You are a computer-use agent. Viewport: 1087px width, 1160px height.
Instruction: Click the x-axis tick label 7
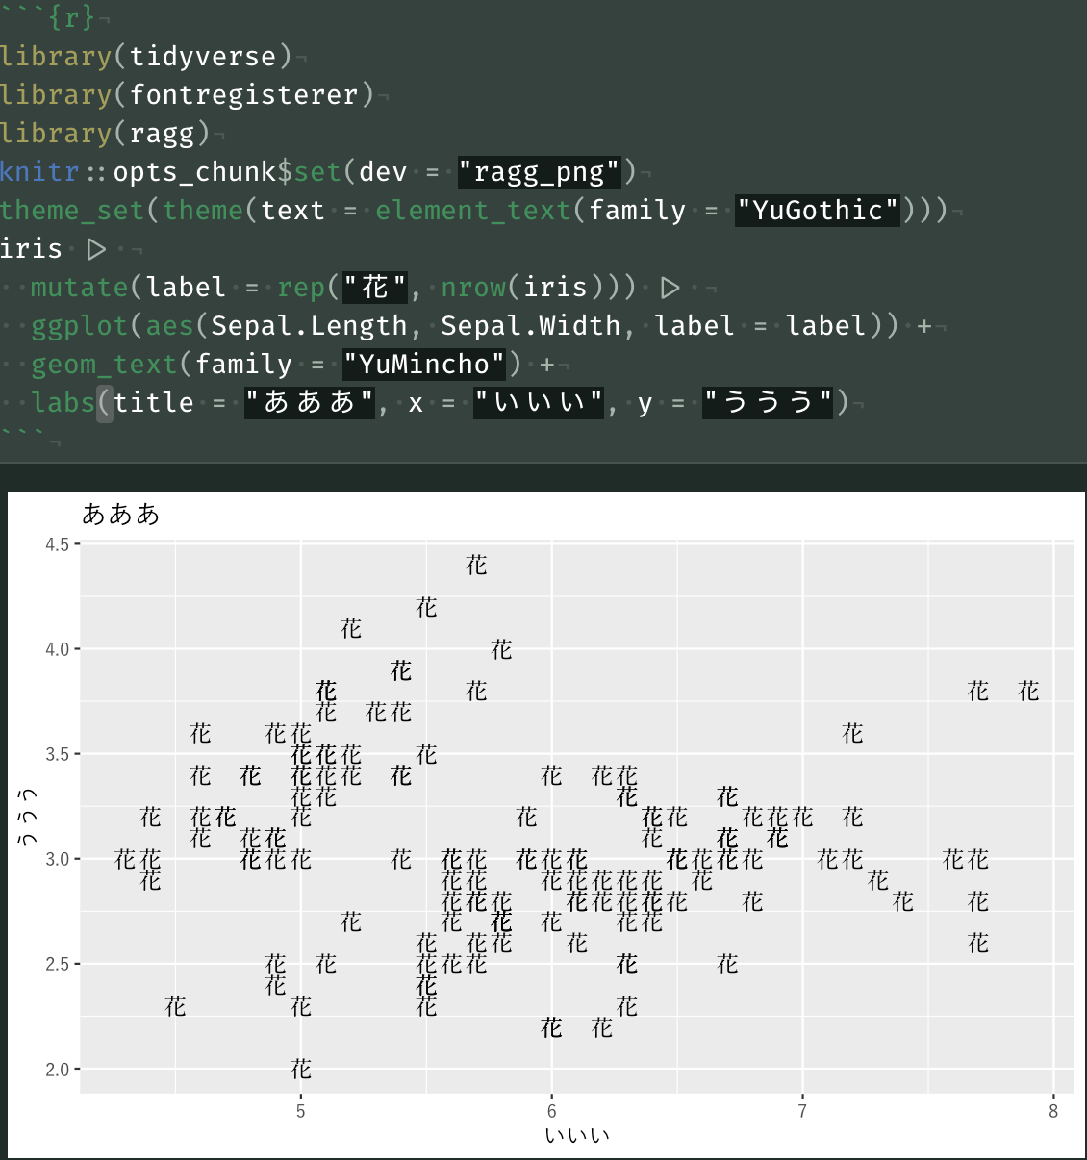pos(803,1112)
